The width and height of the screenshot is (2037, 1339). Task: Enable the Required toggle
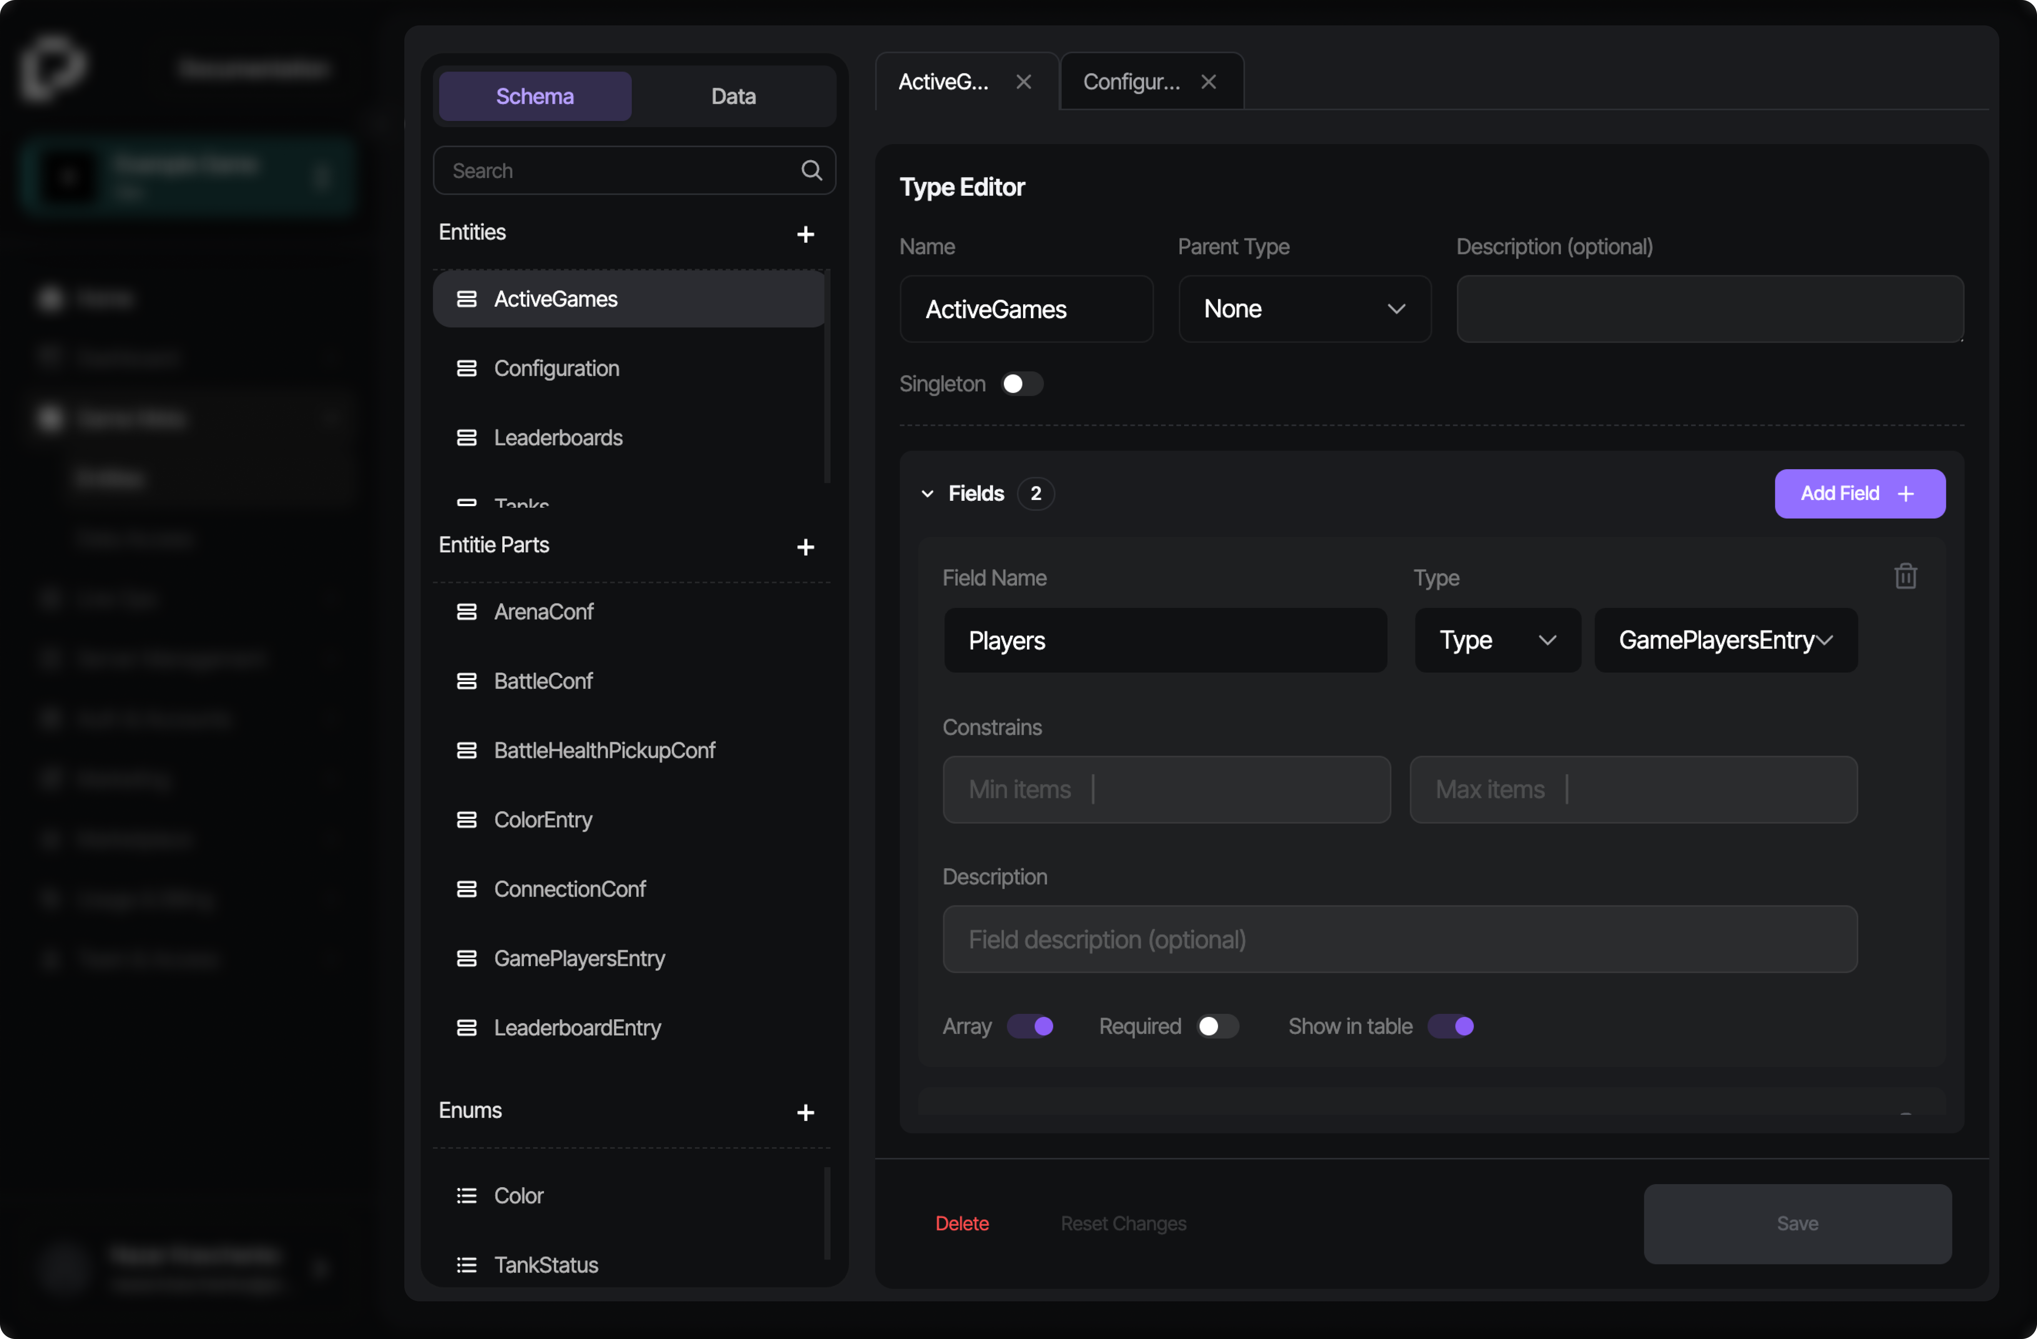[x=1217, y=1026]
